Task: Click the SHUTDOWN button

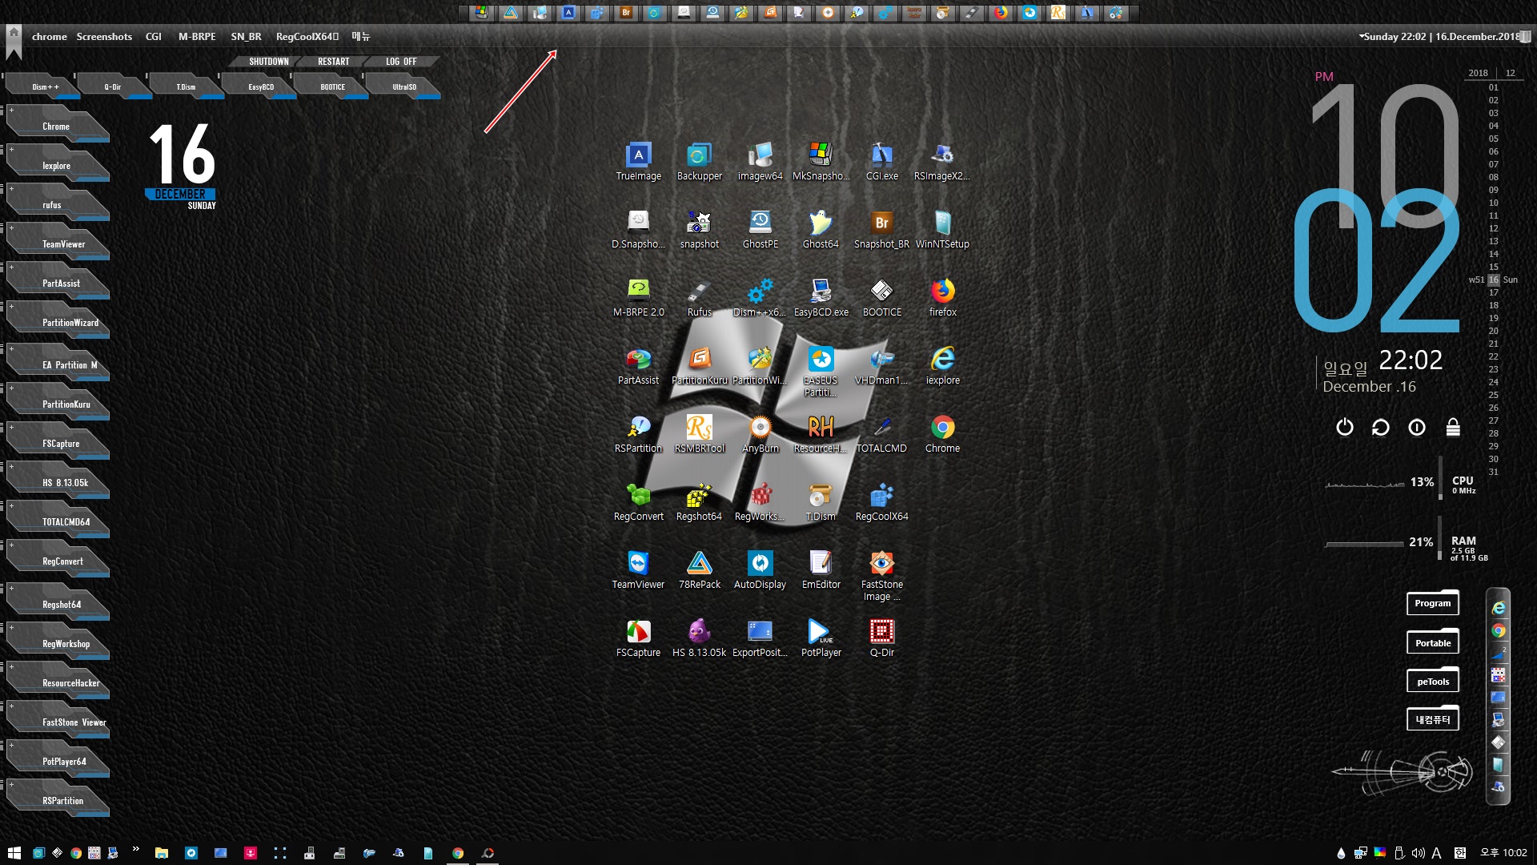Action: point(268,62)
